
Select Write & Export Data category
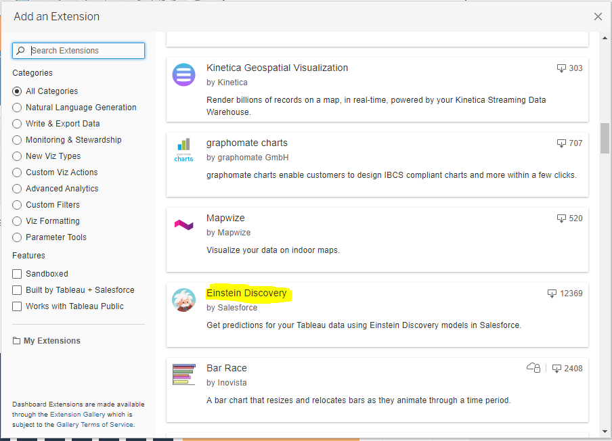[x=17, y=124]
